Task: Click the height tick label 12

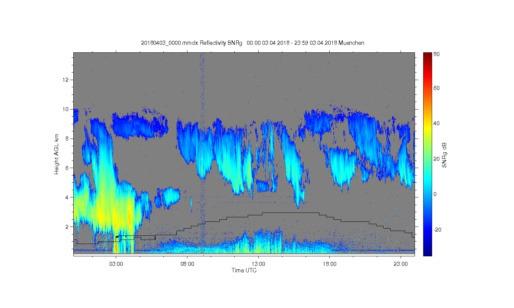Action: (66, 80)
